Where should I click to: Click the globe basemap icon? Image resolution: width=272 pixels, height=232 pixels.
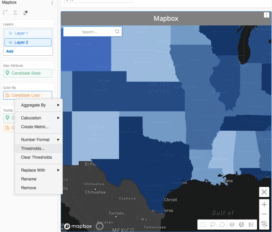click(241, 224)
